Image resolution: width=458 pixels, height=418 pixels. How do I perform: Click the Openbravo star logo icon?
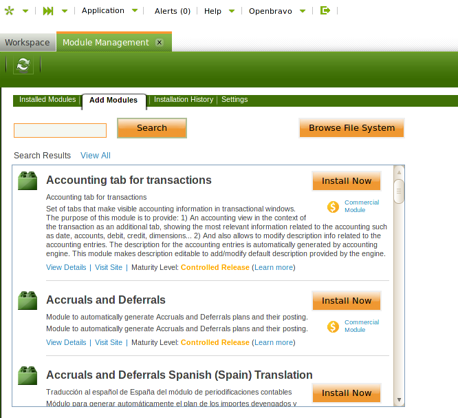point(8,11)
